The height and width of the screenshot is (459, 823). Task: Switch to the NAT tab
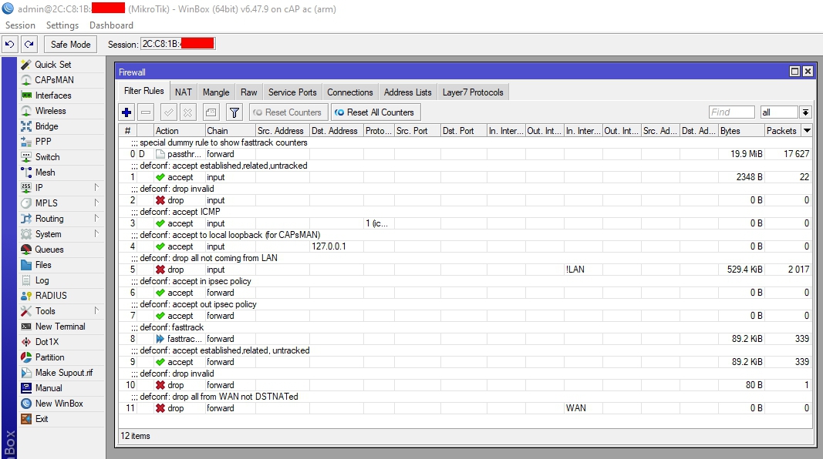point(183,92)
